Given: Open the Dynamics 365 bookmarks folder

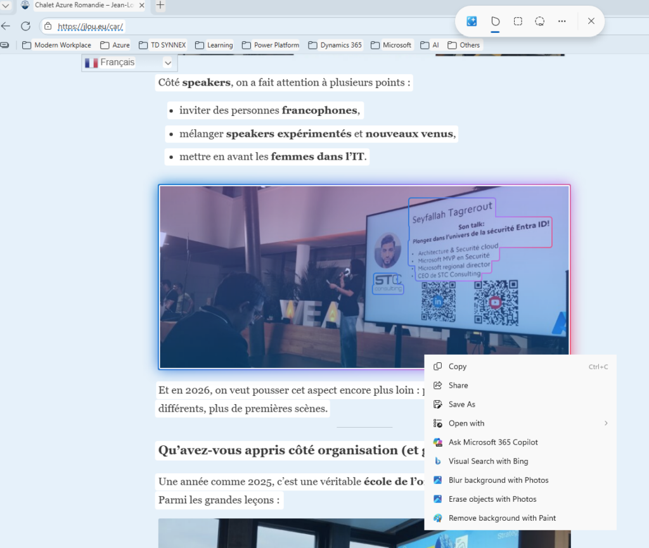Looking at the screenshot, I should point(335,45).
